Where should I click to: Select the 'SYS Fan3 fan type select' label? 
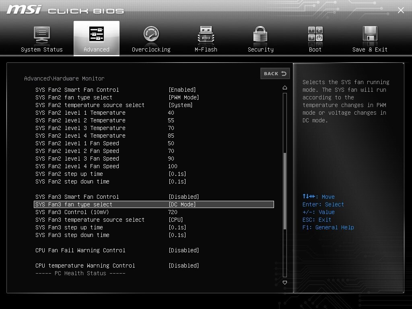click(74, 204)
